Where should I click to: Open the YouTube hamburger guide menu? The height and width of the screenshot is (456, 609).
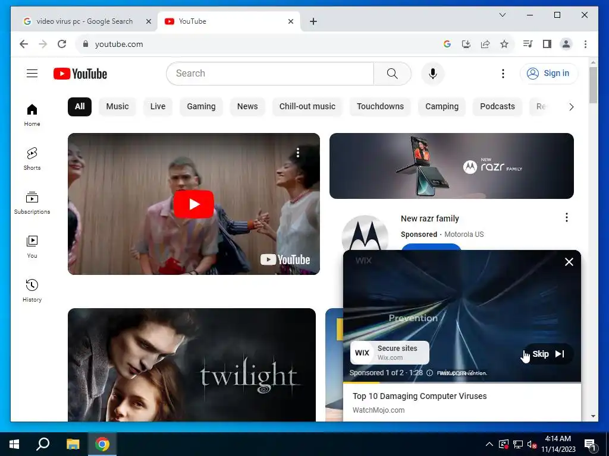pyautogui.click(x=32, y=73)
